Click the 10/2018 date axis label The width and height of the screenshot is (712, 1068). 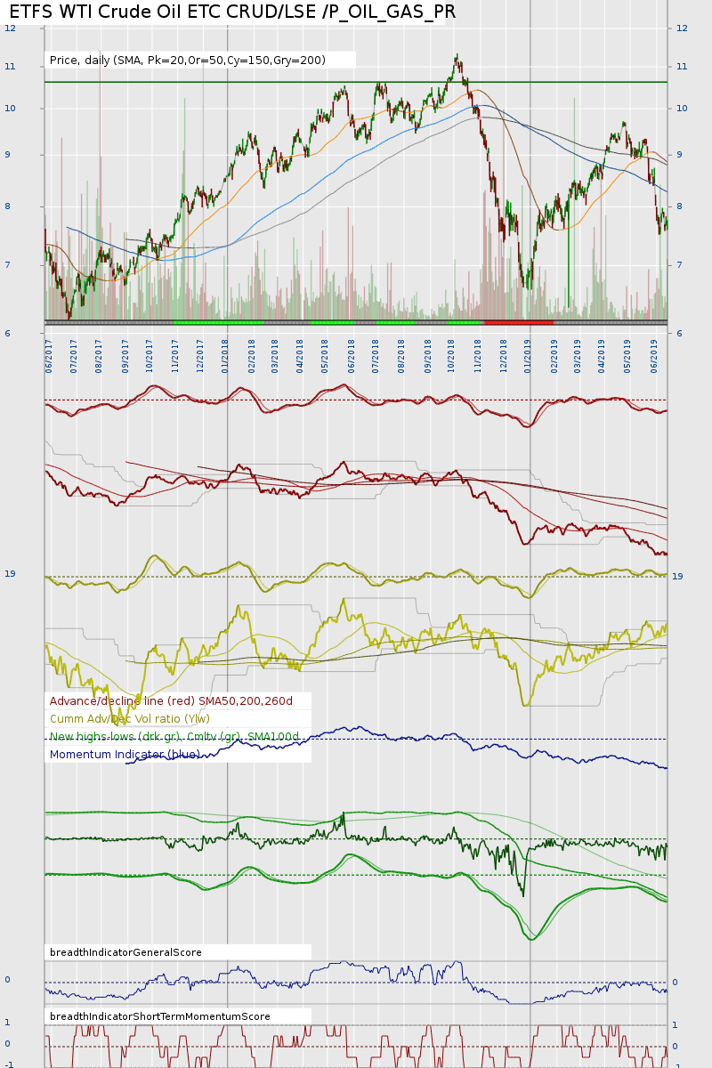click(x=453, y=356)
